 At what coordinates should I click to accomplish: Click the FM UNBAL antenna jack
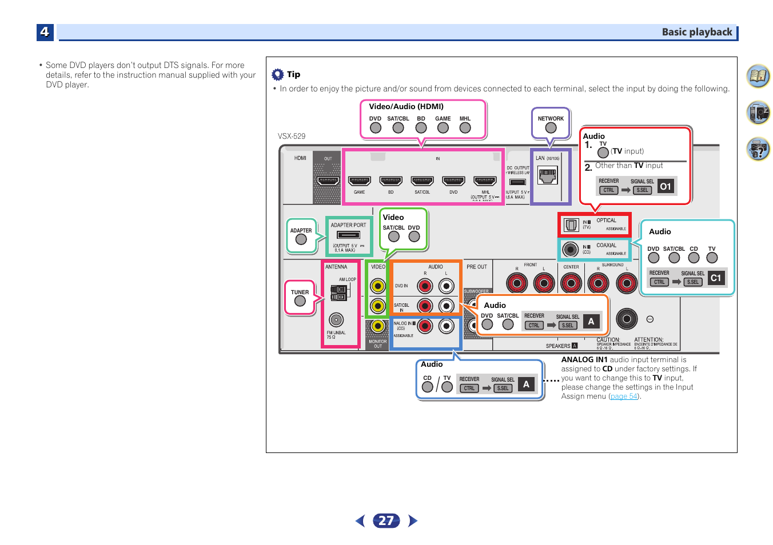click(336, 320)
